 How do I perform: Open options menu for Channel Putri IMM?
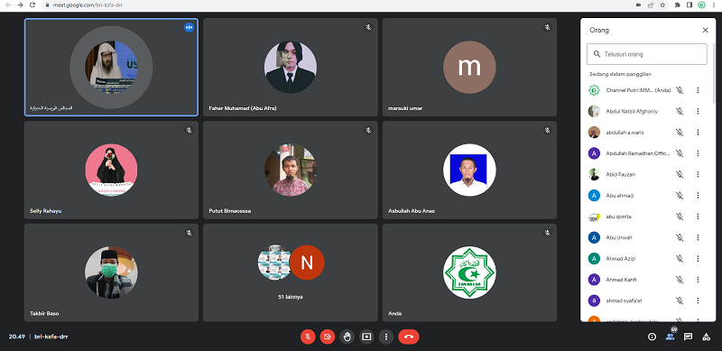[698, 90]
